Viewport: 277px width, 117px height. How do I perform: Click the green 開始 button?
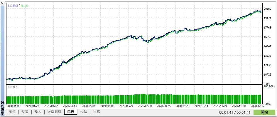point(264,112)
